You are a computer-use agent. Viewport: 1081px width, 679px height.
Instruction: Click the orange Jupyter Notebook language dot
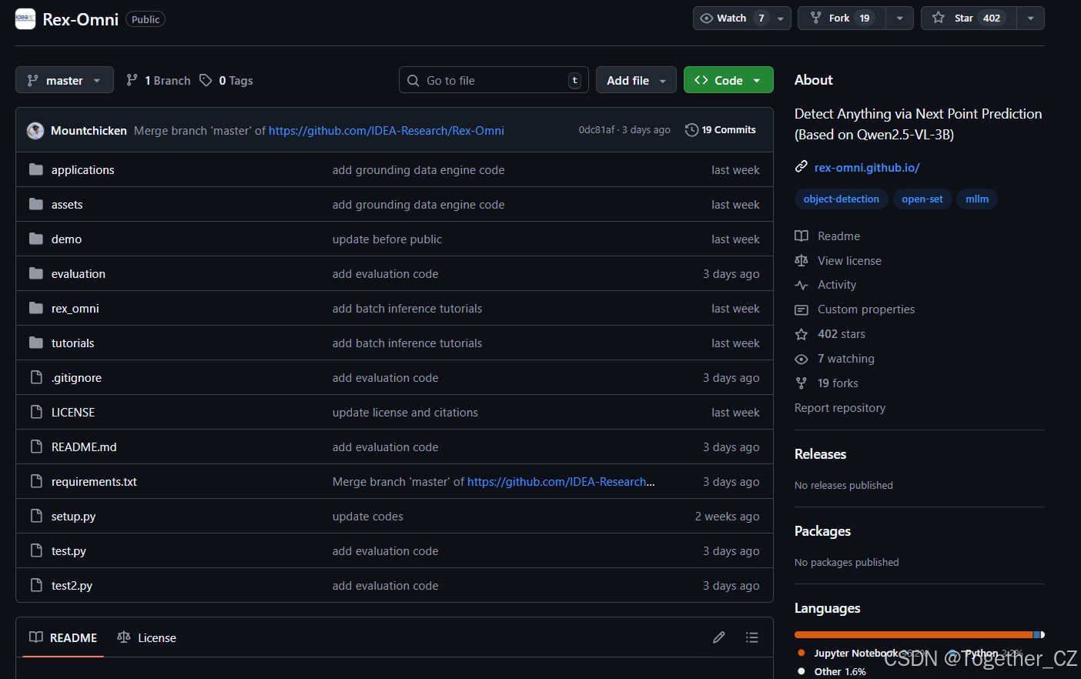point(802,653)
